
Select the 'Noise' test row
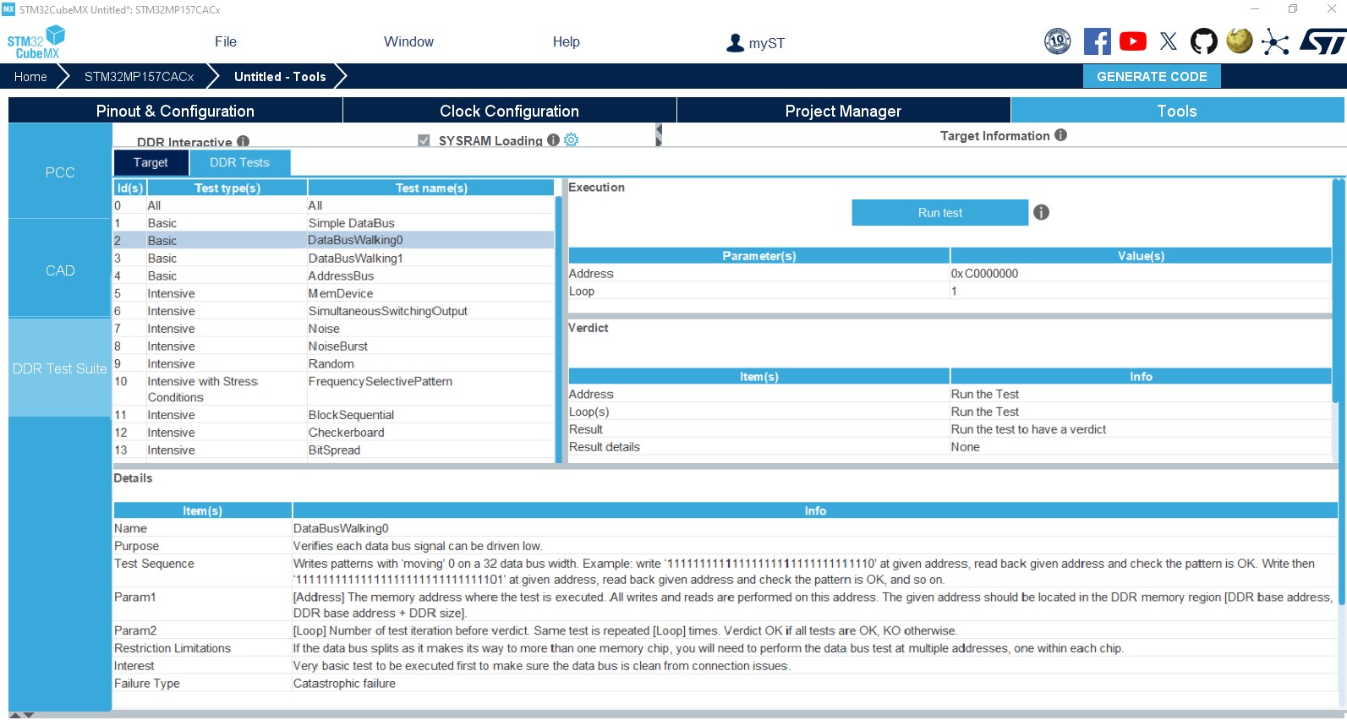click(x=334, y=329)
